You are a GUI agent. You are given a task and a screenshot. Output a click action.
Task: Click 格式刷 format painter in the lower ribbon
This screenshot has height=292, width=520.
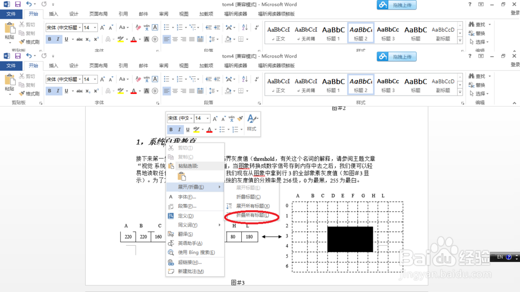point(29,94)
